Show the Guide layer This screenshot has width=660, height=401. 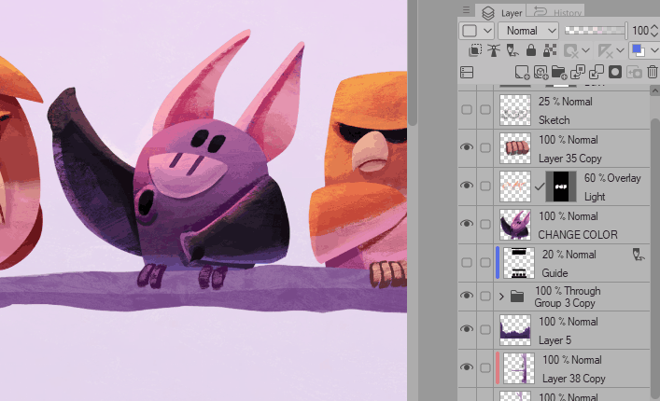coord(467,260)
